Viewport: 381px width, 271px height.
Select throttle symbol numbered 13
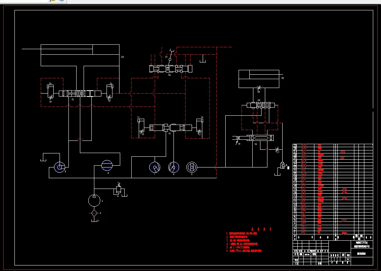(199, 132)
